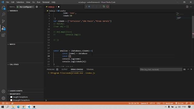
Task: Open the Run menu
Action: point(38,2)
